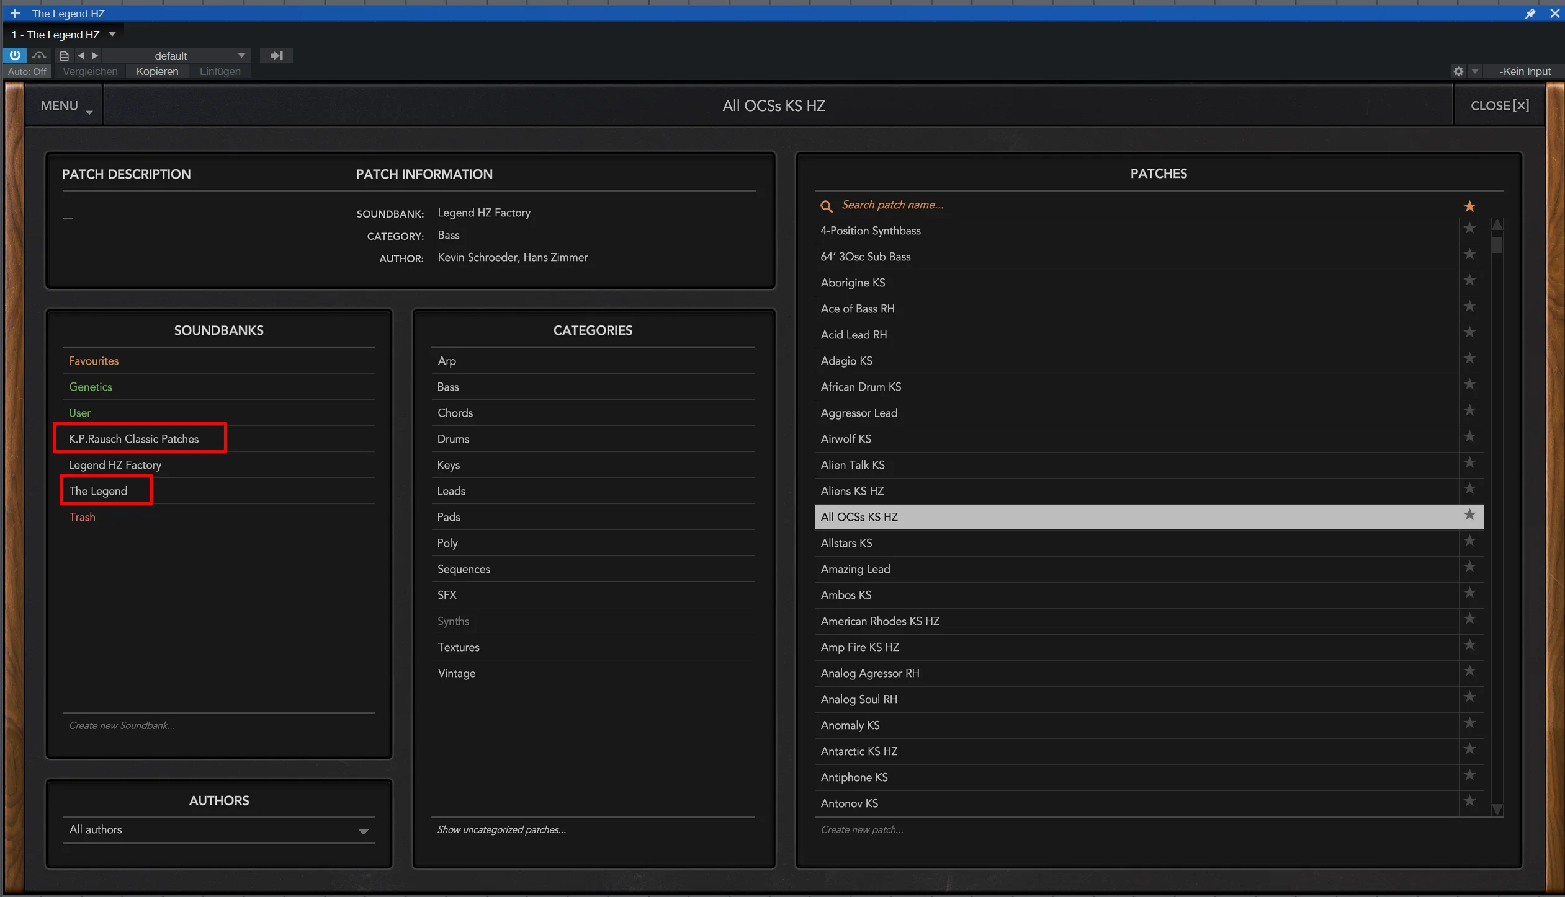Expand the arrow next to the gear icon
The width and height of the screenshot is (1565, 897).
[1476, 71]
